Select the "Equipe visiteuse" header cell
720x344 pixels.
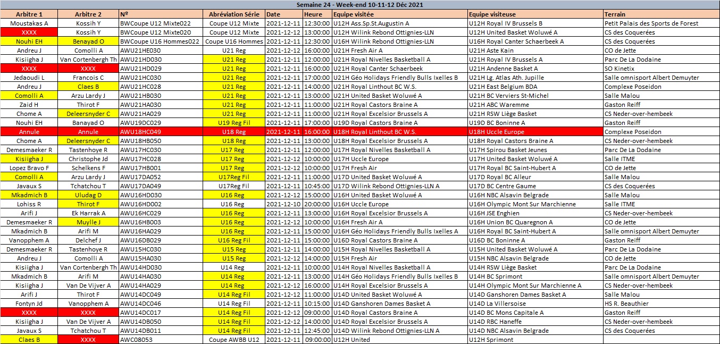click(x=535, y=14)
